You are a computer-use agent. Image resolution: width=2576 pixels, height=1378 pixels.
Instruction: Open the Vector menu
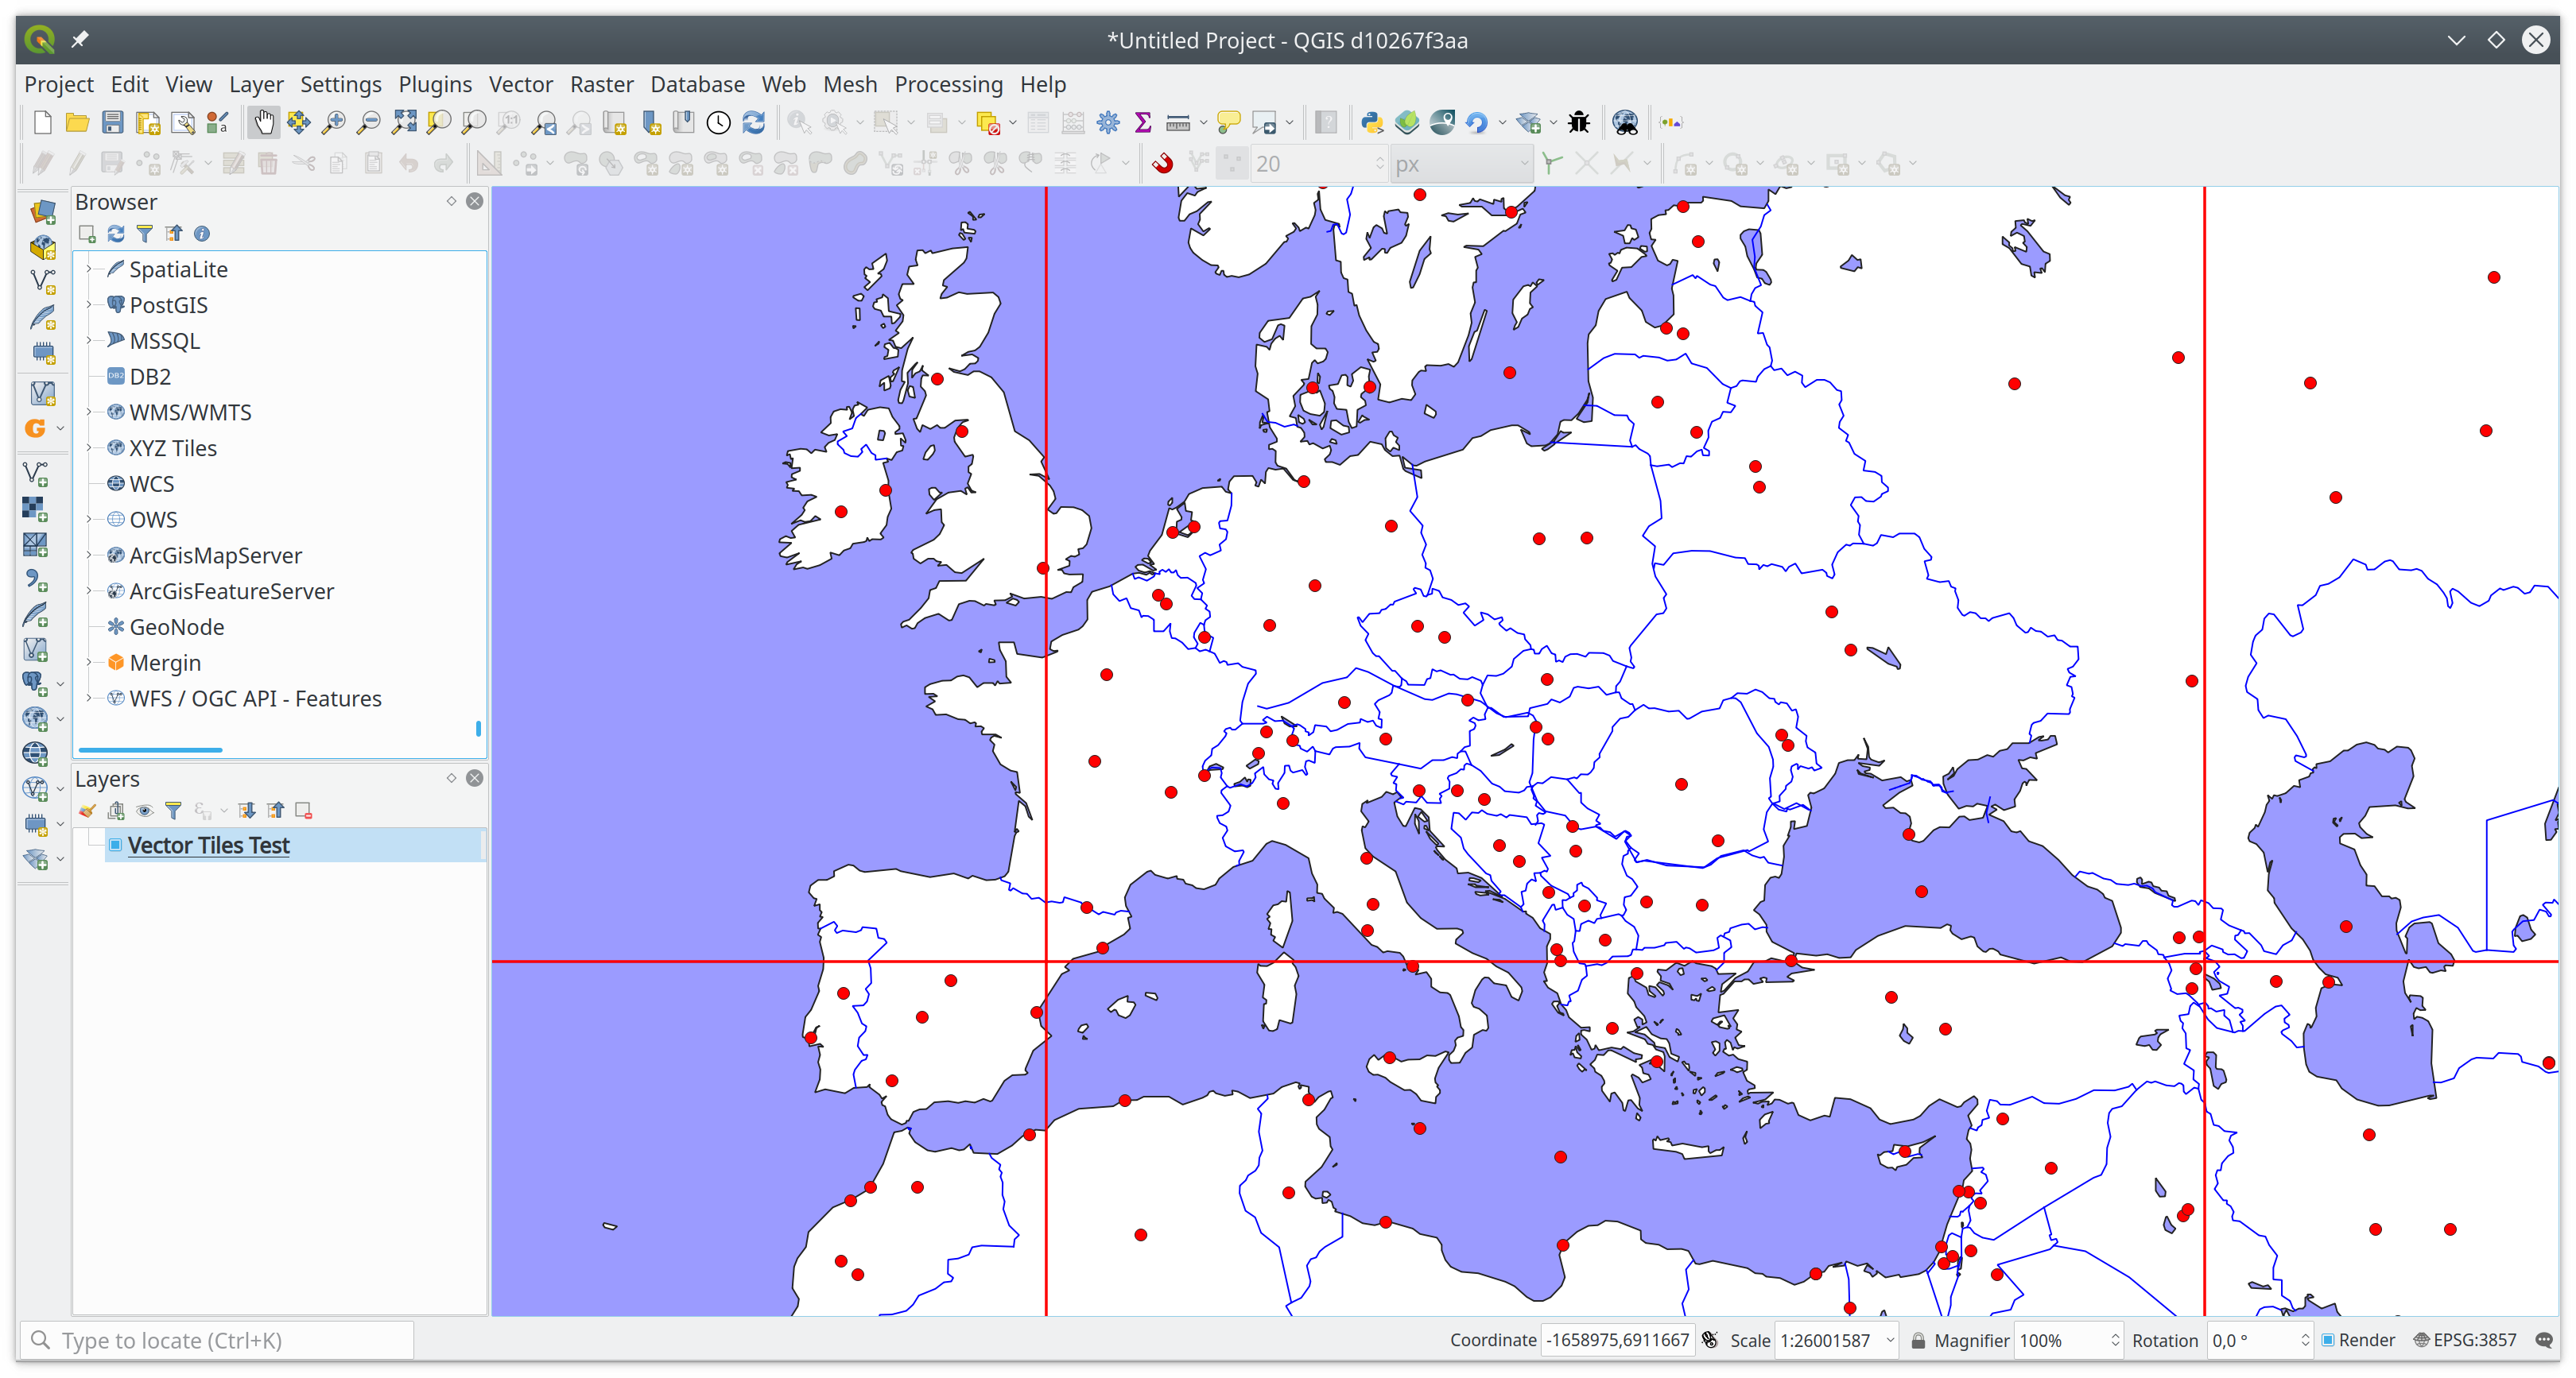(x=520, y=84)
